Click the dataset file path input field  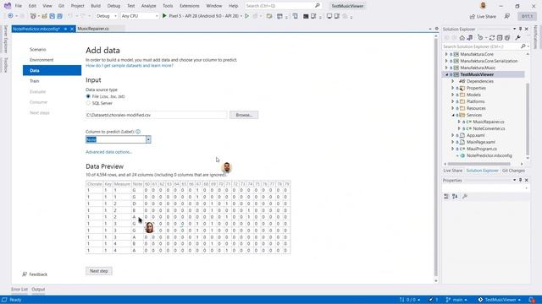tap(156, 115)
